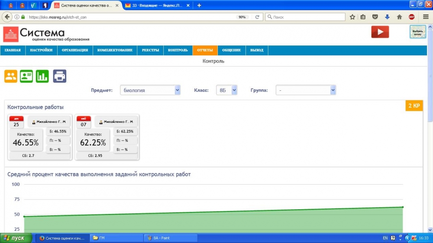
Task: Click the Adblock Plus ABP icon
Action: 411,17
